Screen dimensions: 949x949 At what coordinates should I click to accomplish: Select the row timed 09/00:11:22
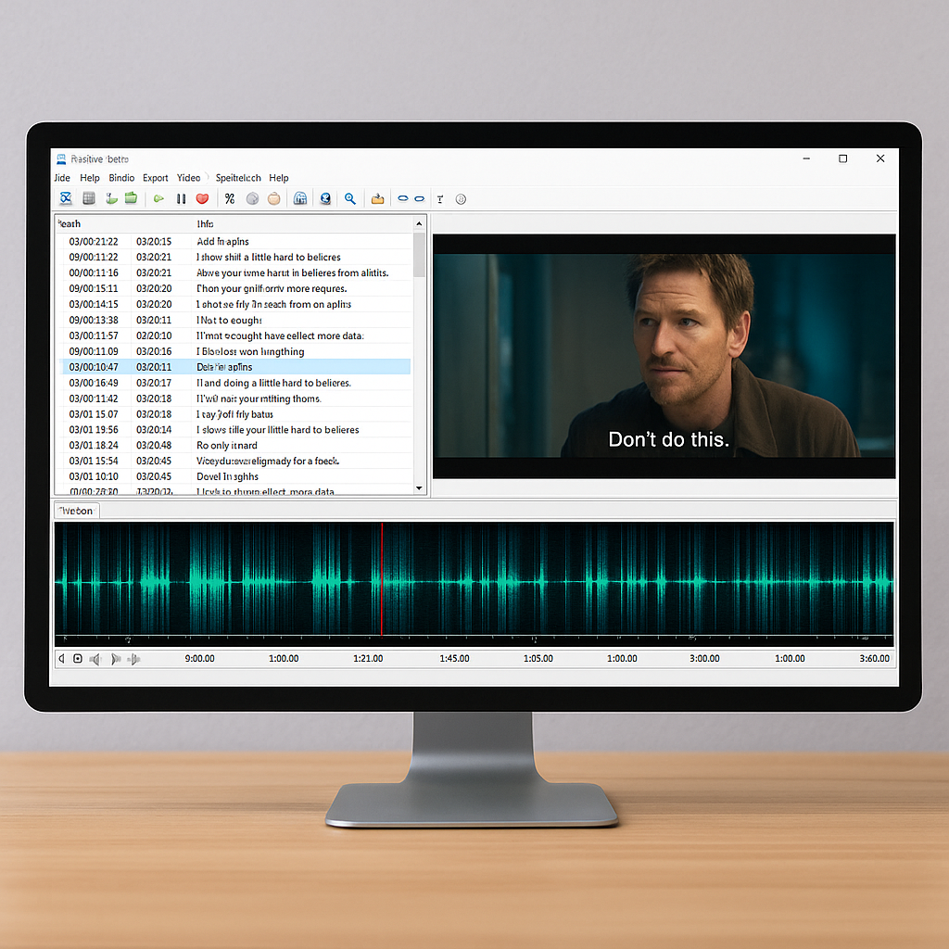[x=236, y=258]
